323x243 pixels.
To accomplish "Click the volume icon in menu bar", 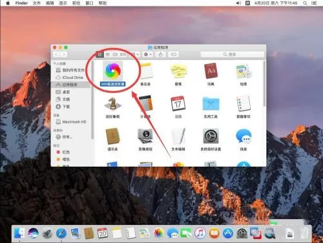I will (x=238, y=3).
